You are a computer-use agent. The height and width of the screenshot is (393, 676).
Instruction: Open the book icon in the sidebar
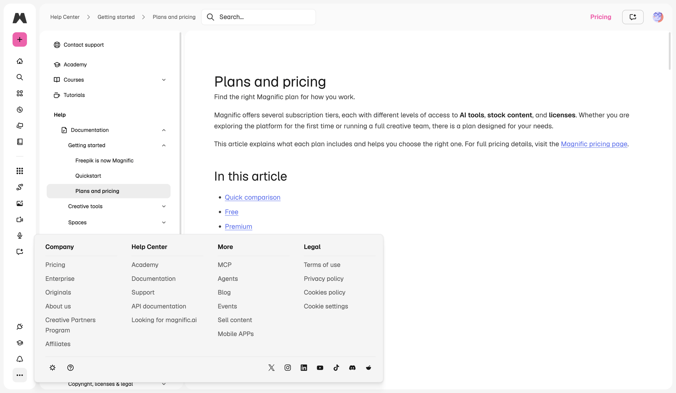pyautogui.click(x=20, y=142)
